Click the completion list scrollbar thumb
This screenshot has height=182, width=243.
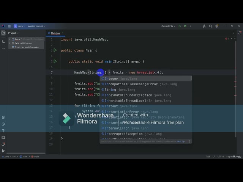point(191,78)
